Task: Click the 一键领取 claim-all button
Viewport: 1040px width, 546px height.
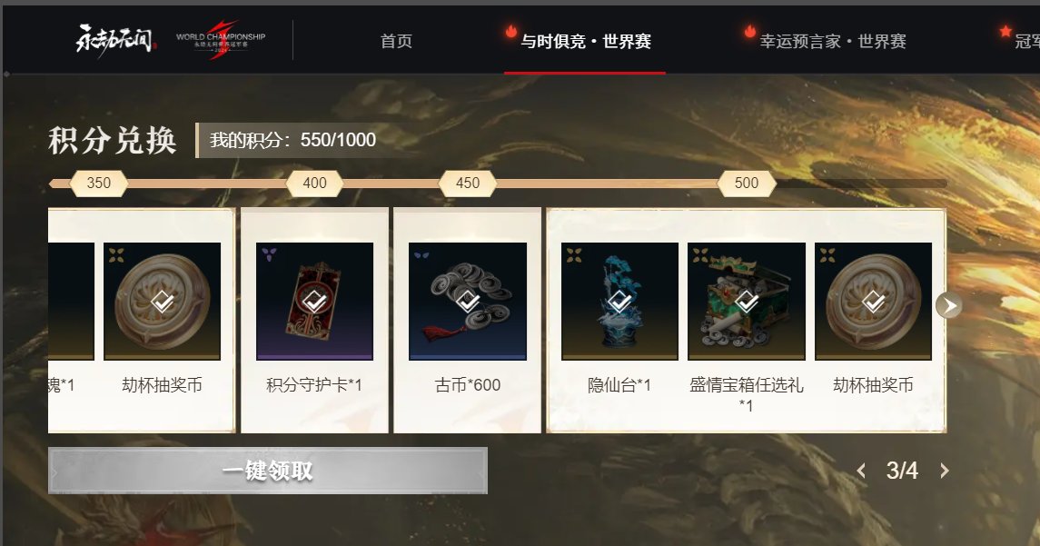Action: click(268, 471)
